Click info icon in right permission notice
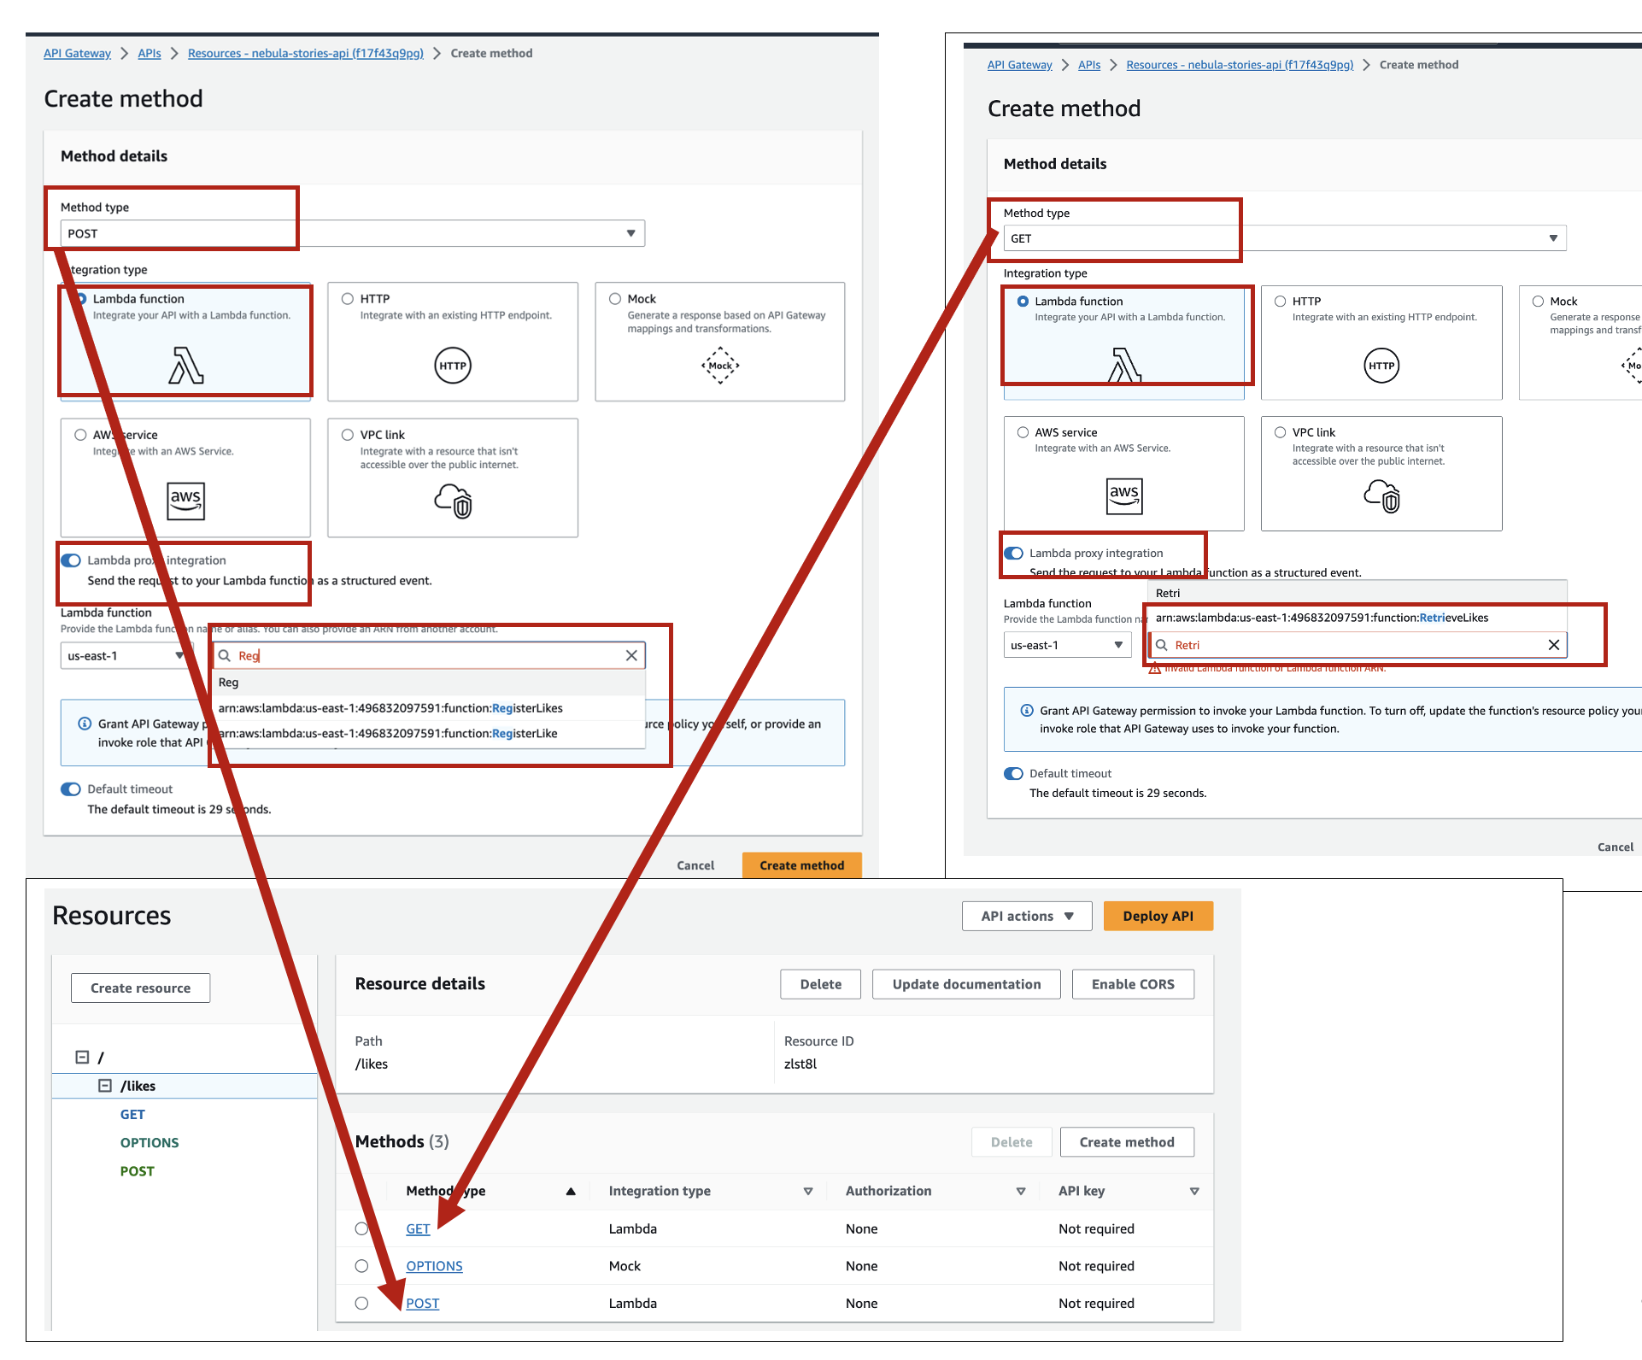This screenshot has height=1360, width=1642. pyautogui.click(x=1027, y=711)
